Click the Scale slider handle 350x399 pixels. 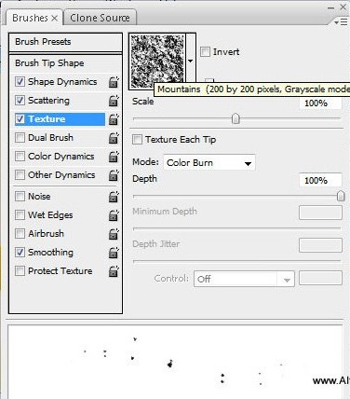[x=236, y=118]
